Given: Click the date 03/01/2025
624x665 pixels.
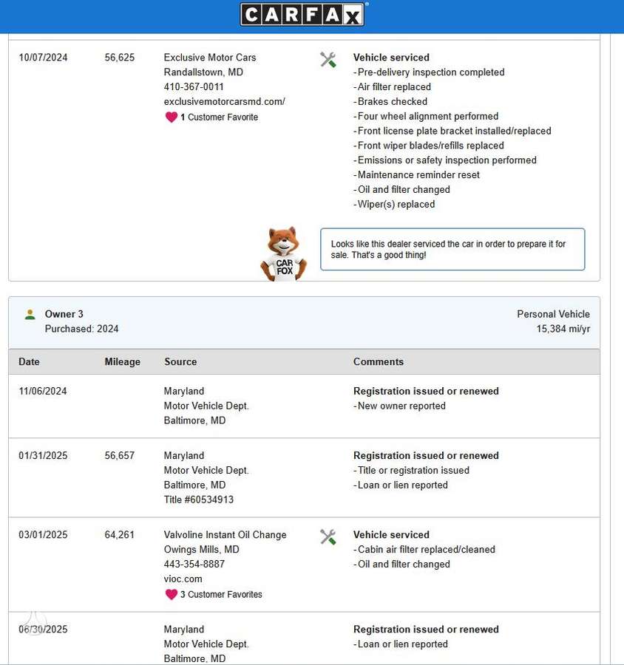Looking at the screenshot, I should pyautogui.click(x=43, y=535).
